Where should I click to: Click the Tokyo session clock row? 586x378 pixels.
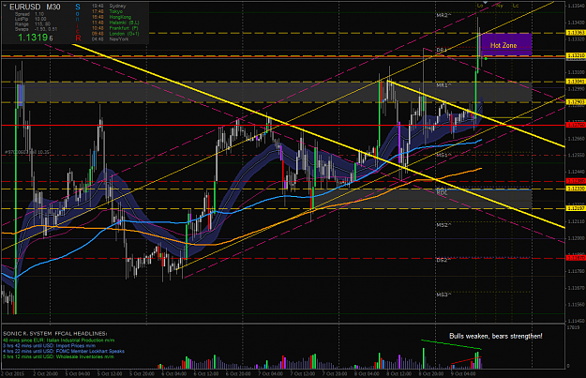pyautogui.click(x=107, y=11)
